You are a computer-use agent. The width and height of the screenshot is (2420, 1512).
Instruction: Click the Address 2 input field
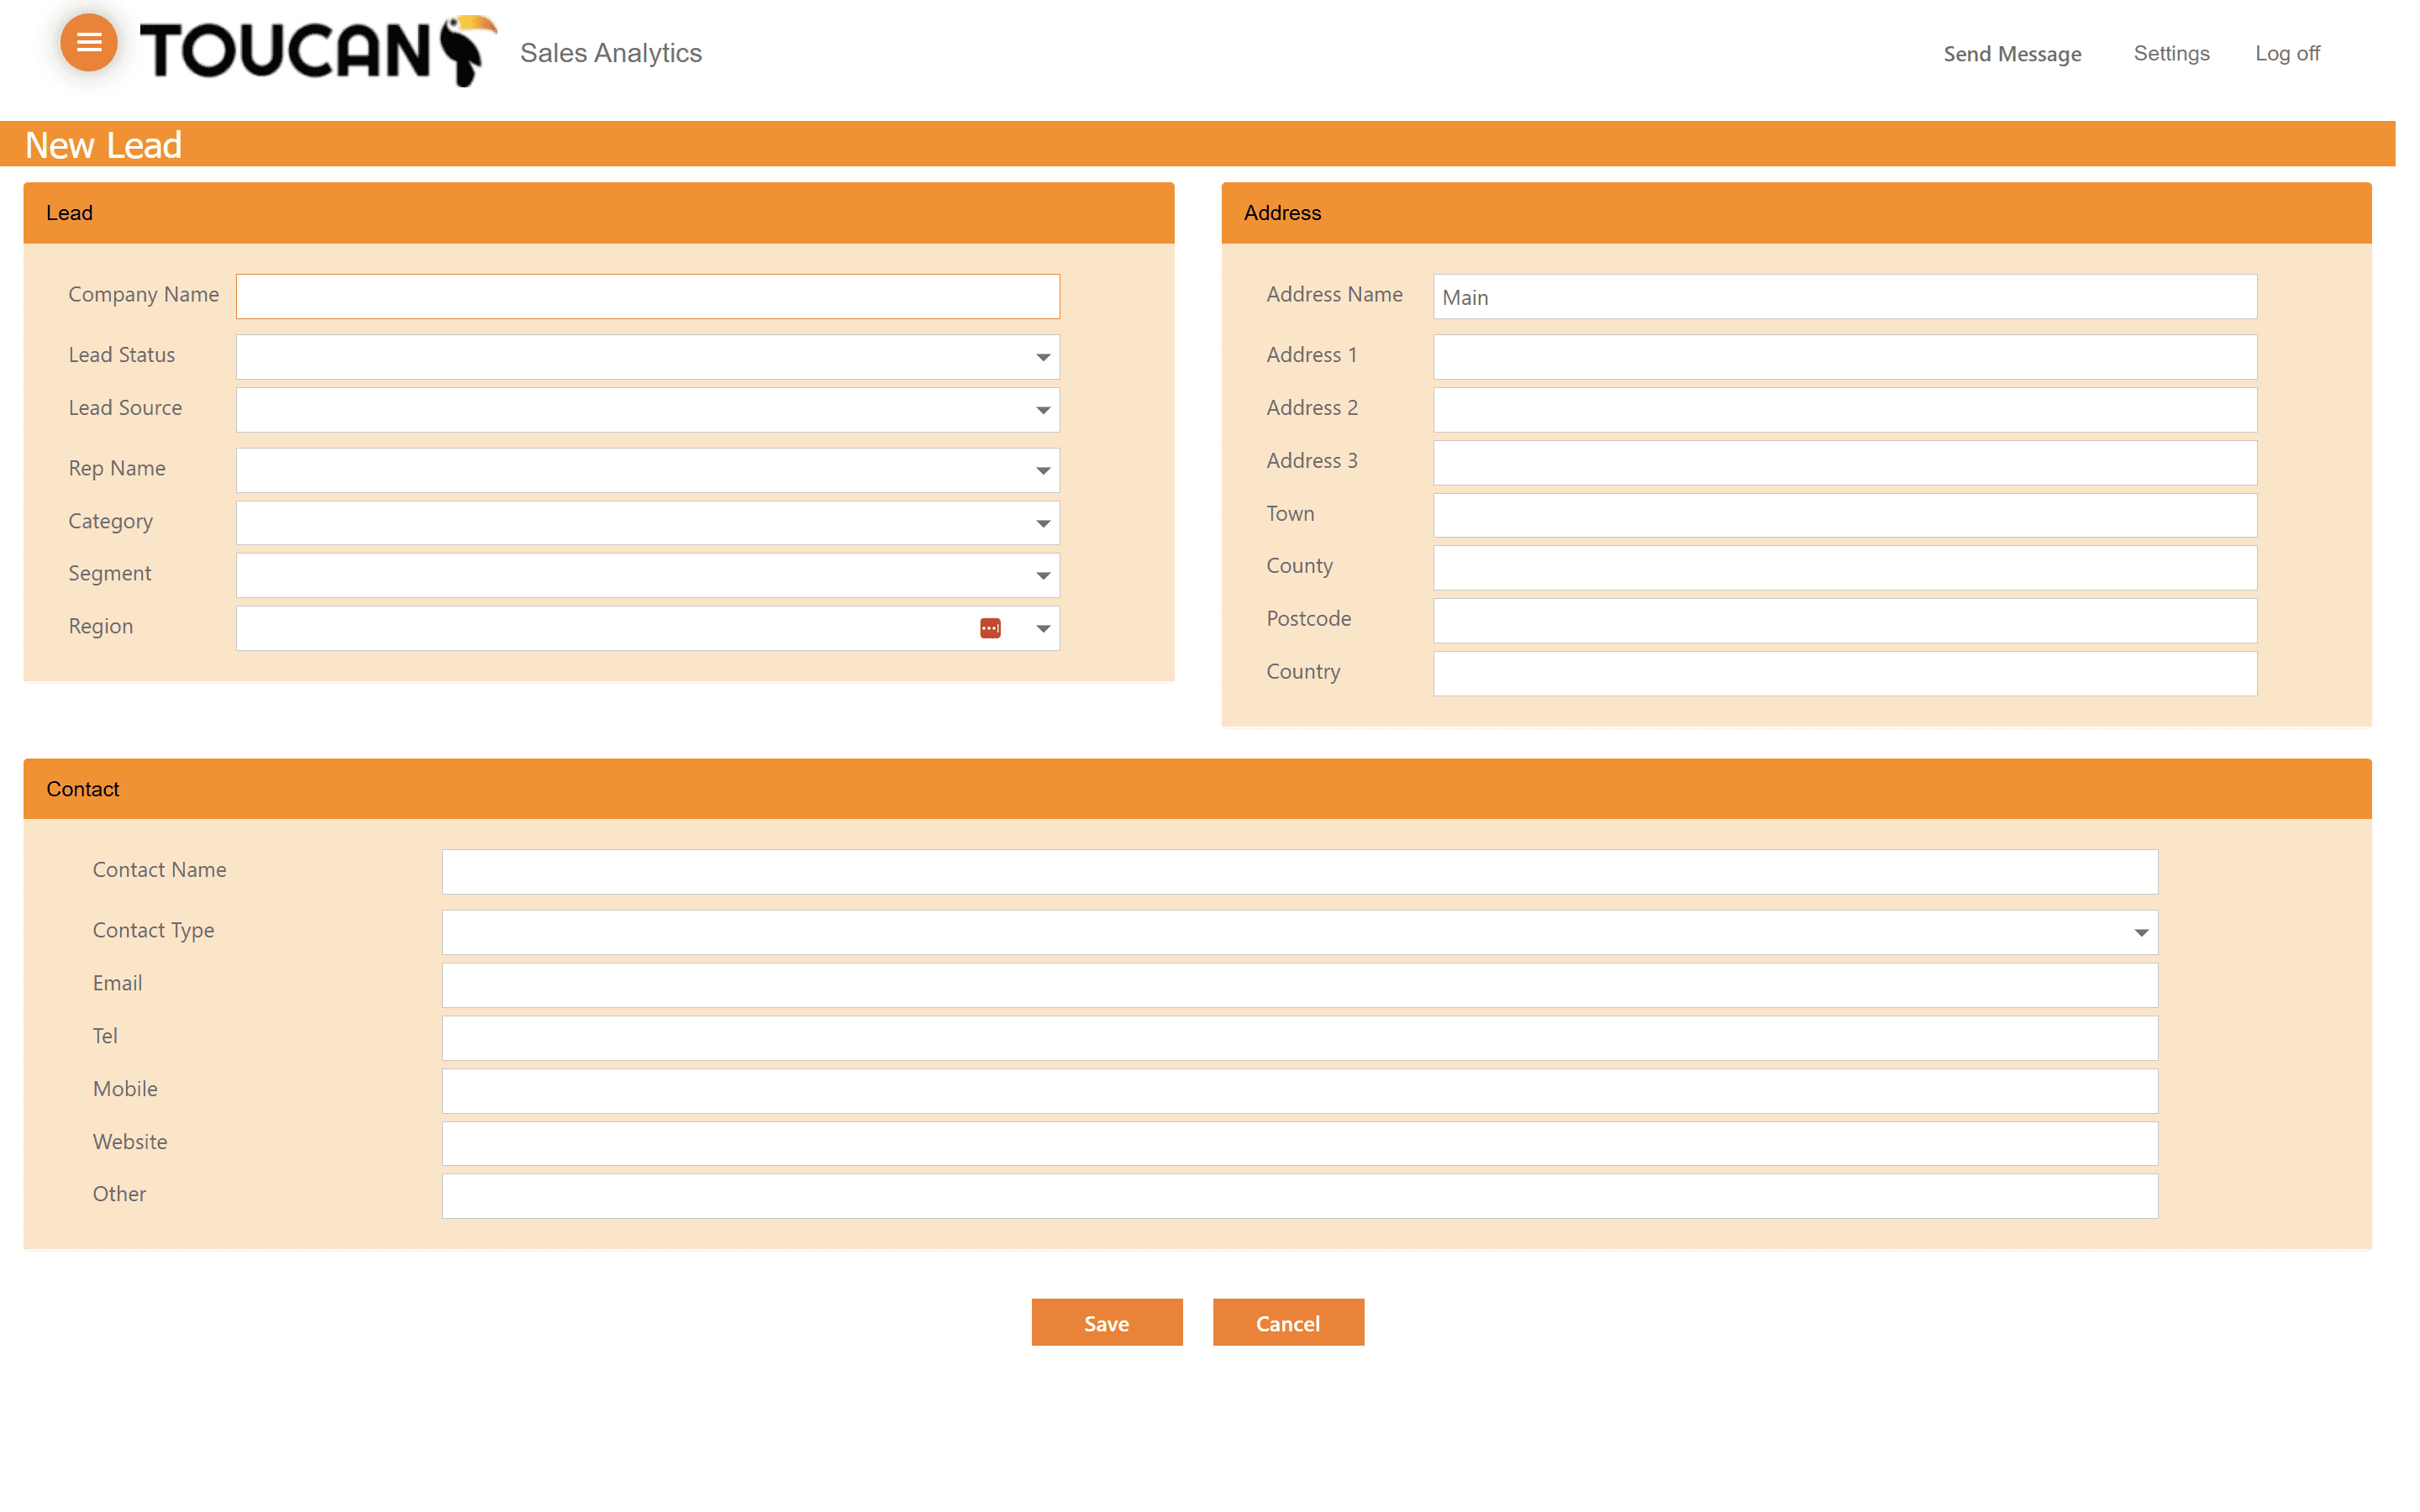(x=1845, y=410)
